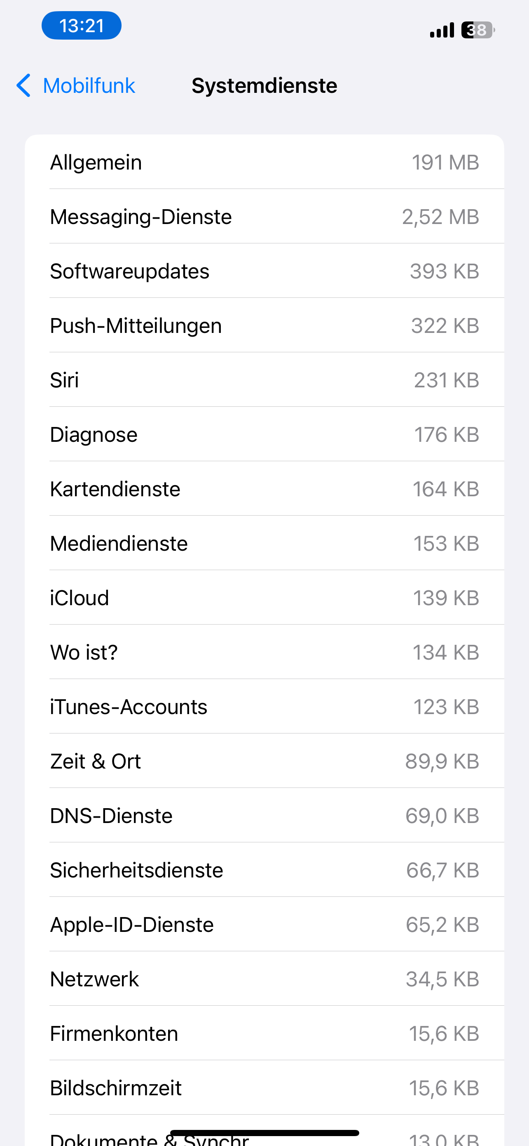The height and width of the screenshot is (1146, 529).
Task: Tap the Mediendienste entry
Action: pyautogui.click(x=264, y=543)
